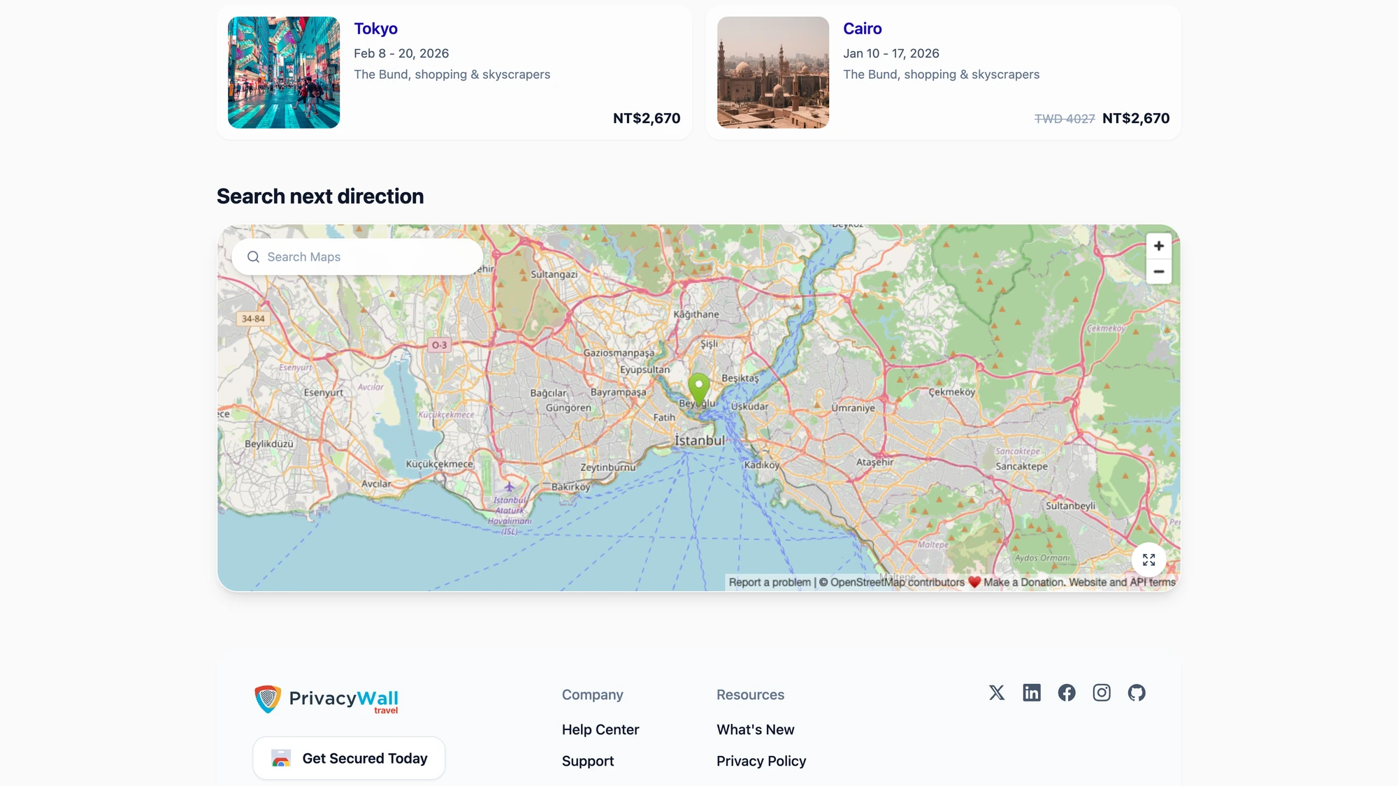This screenshot has height=786, width=1398.
Task: Open the LinkedIn social link
Action: [x=1032, y=692]
